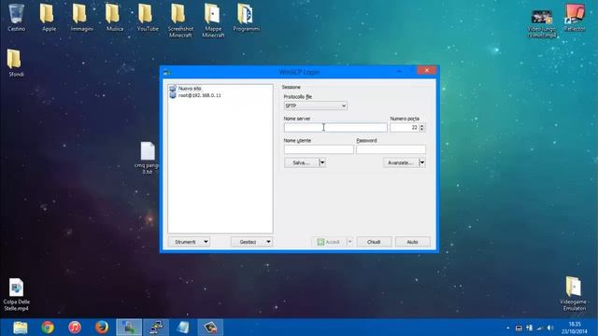Select the Mappe Minecraft folder
This screenshot has width=598, height=336.
coord(213,21)
